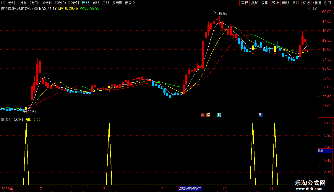Click the 唯特偶(日线.前复权) title

(x=17, y=9)
